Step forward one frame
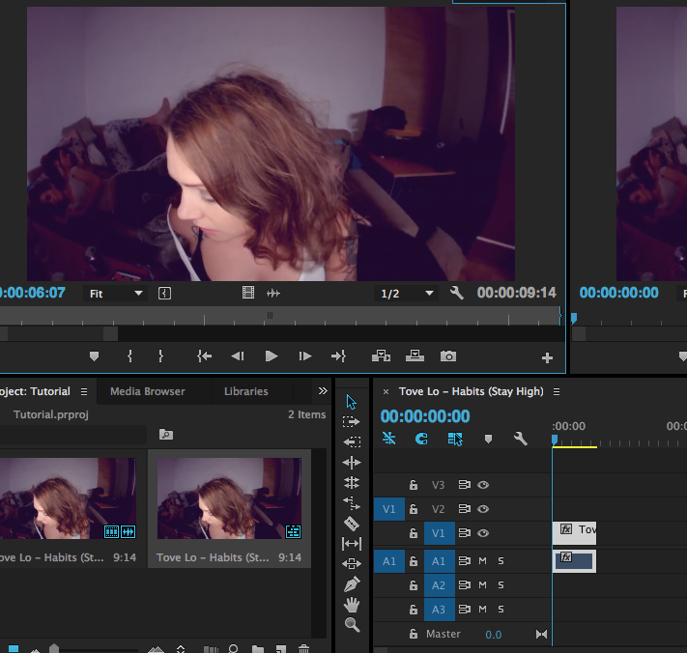The height and width of the screenshot is (653, 687). [305, 356]
